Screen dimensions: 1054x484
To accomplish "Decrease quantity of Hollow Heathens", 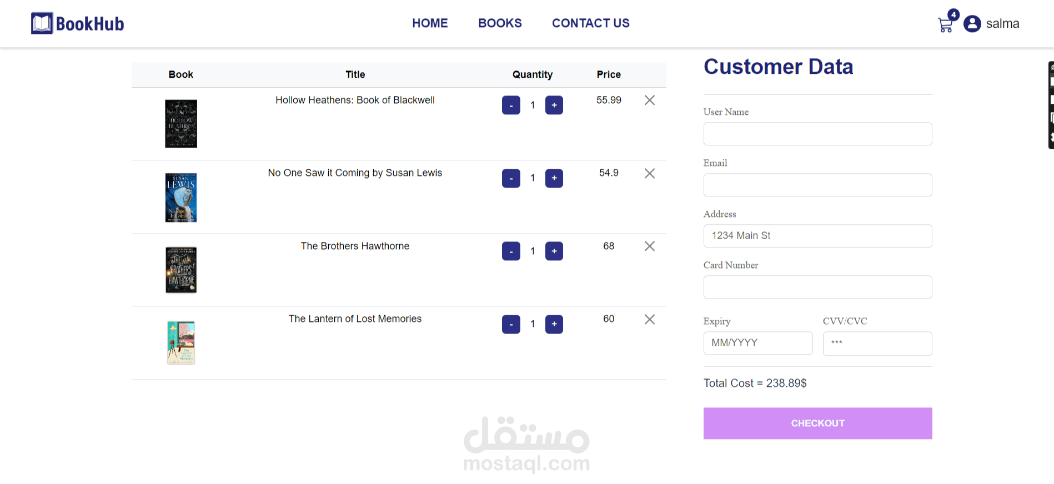I will pyautogui.click(x=511, y=105).
